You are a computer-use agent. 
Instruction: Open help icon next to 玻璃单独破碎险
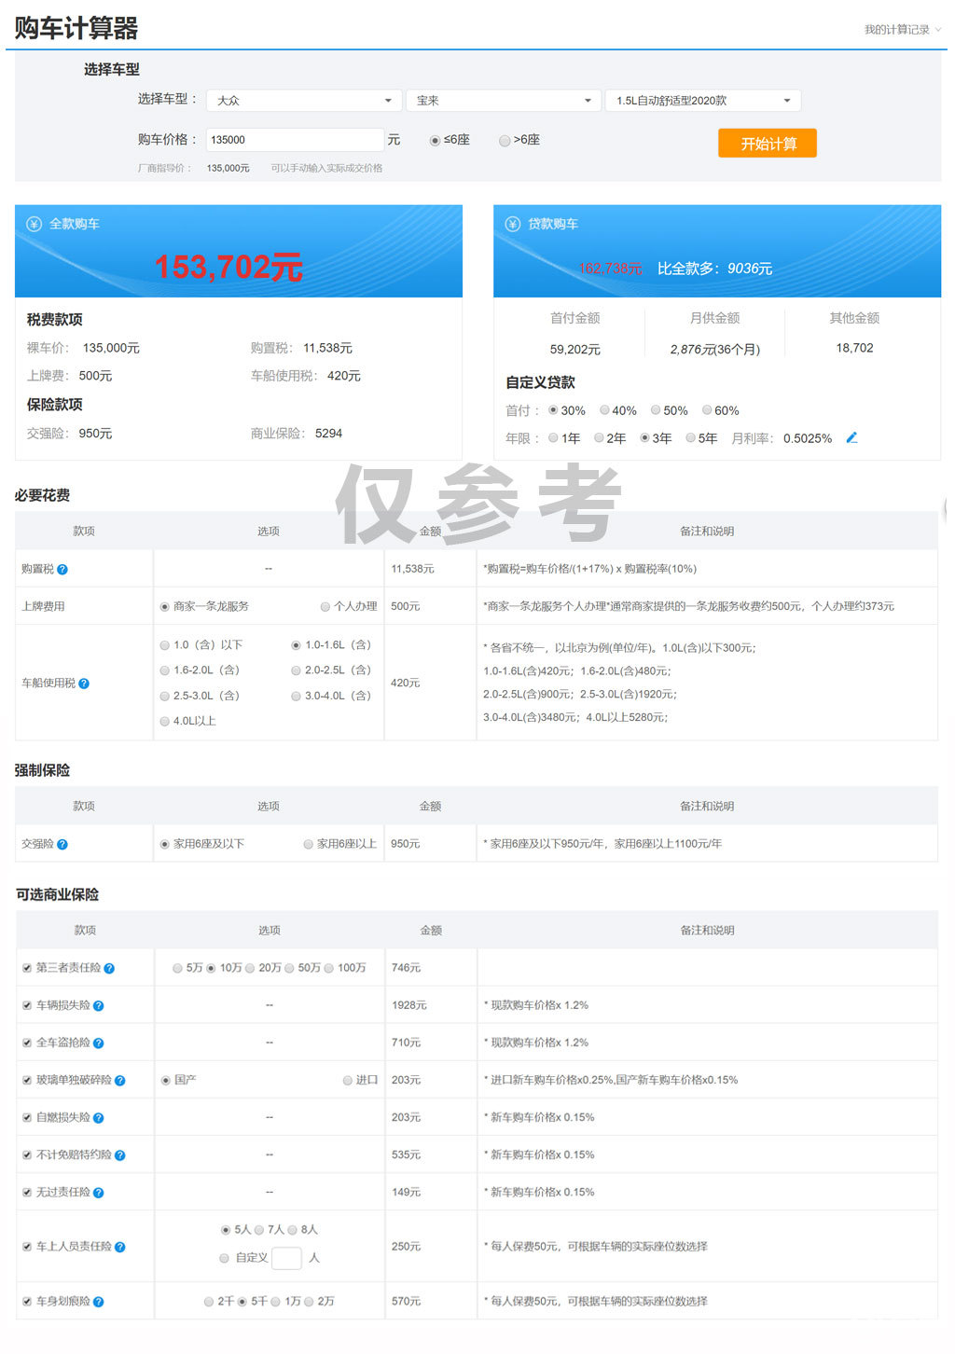(120, 1080)
